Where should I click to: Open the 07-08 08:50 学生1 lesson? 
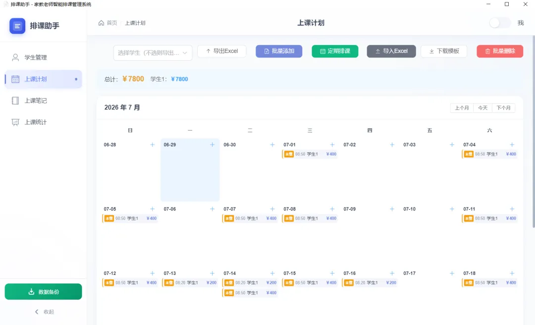pyautogui.click(x=310, y=218)
